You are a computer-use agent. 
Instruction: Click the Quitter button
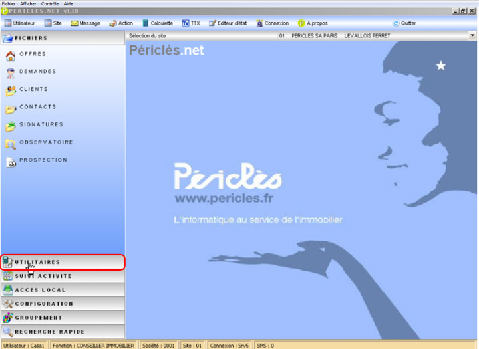coord(404,23)
